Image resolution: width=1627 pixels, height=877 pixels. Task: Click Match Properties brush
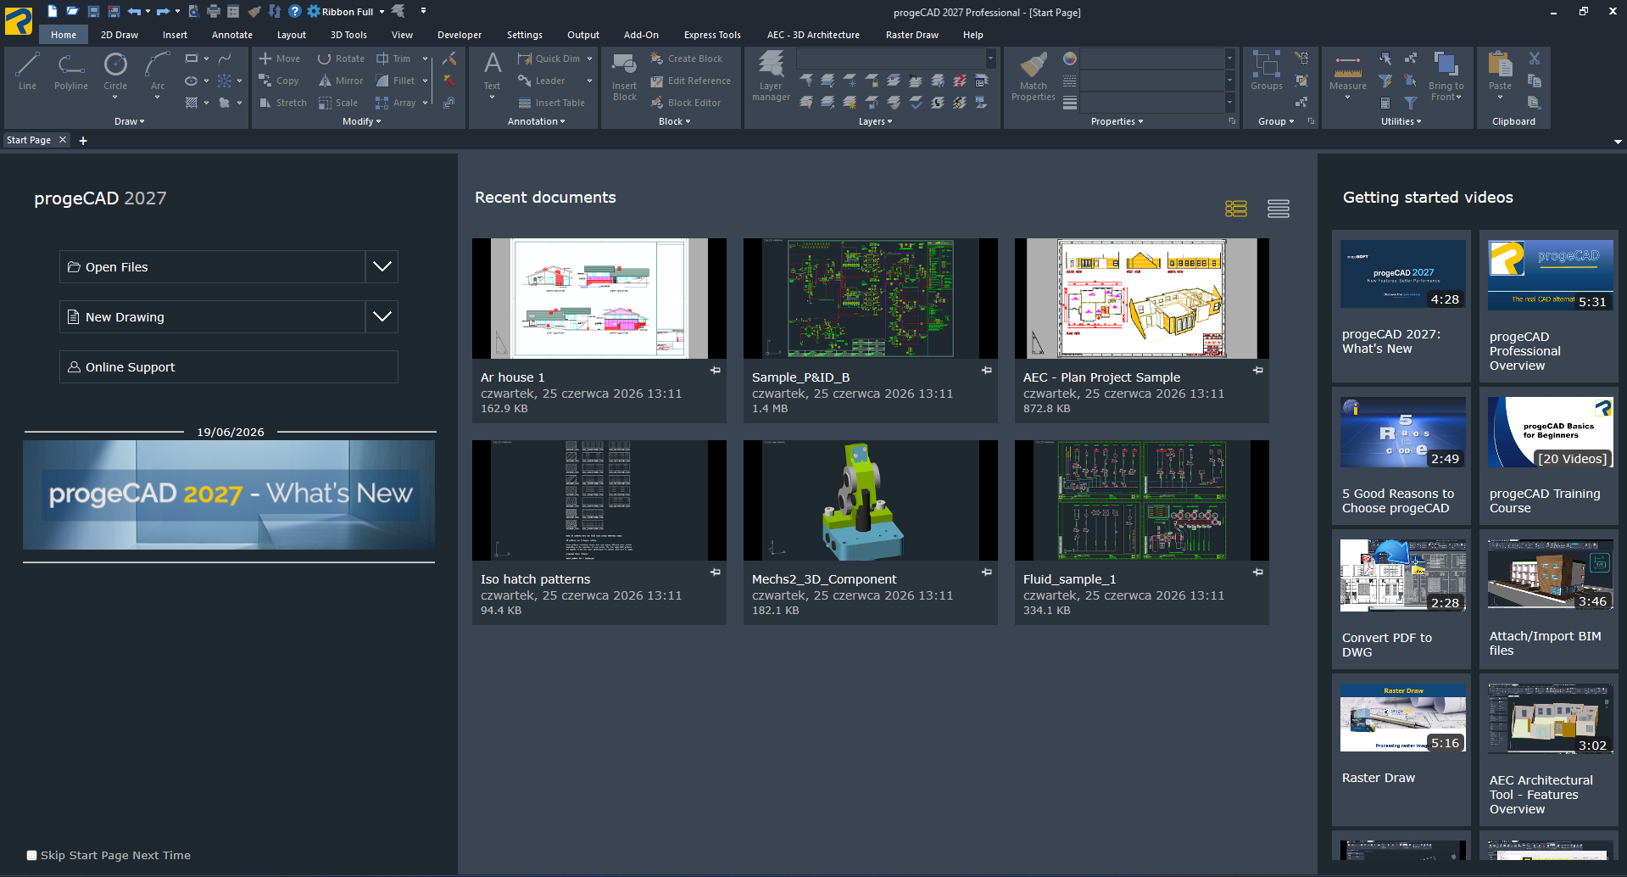pyautogui.click(x=1033, y=76)
